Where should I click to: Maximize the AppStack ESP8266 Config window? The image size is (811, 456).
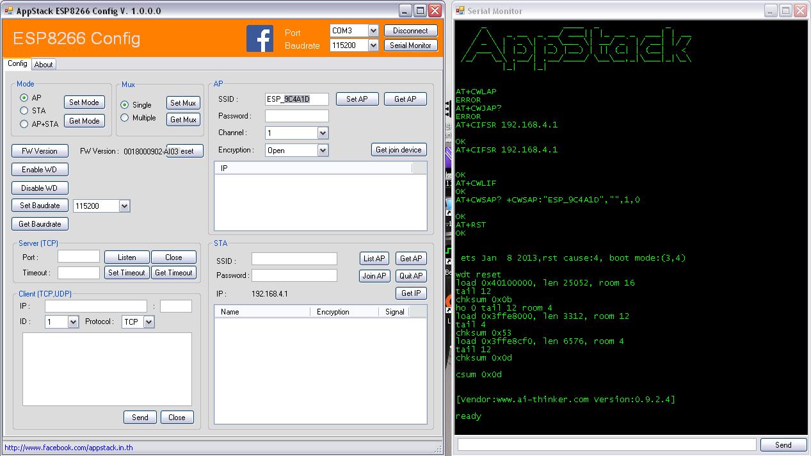click(420, 11)
